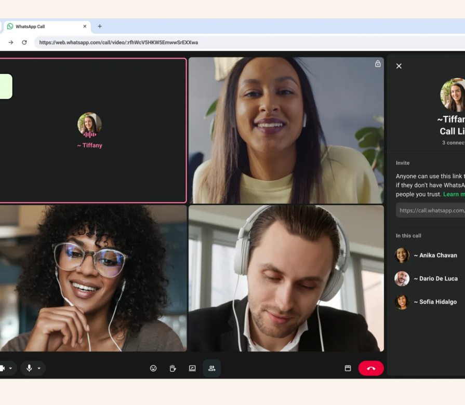This screenshot has height=405, width=465.
Task: Click the "Invite" heading
Action: 403,163
